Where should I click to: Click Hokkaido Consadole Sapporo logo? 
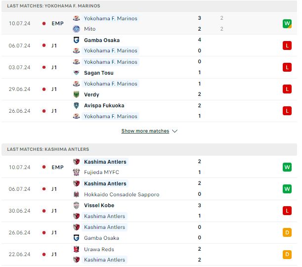pyautogui.click(x=76, y=194)
